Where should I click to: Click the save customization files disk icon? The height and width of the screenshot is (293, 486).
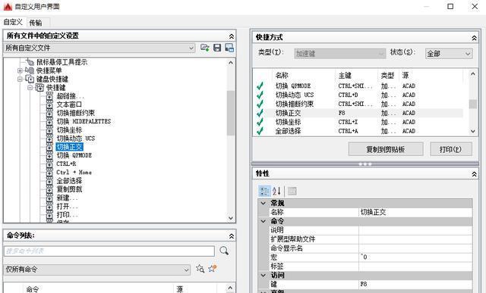tap(217, 48)
